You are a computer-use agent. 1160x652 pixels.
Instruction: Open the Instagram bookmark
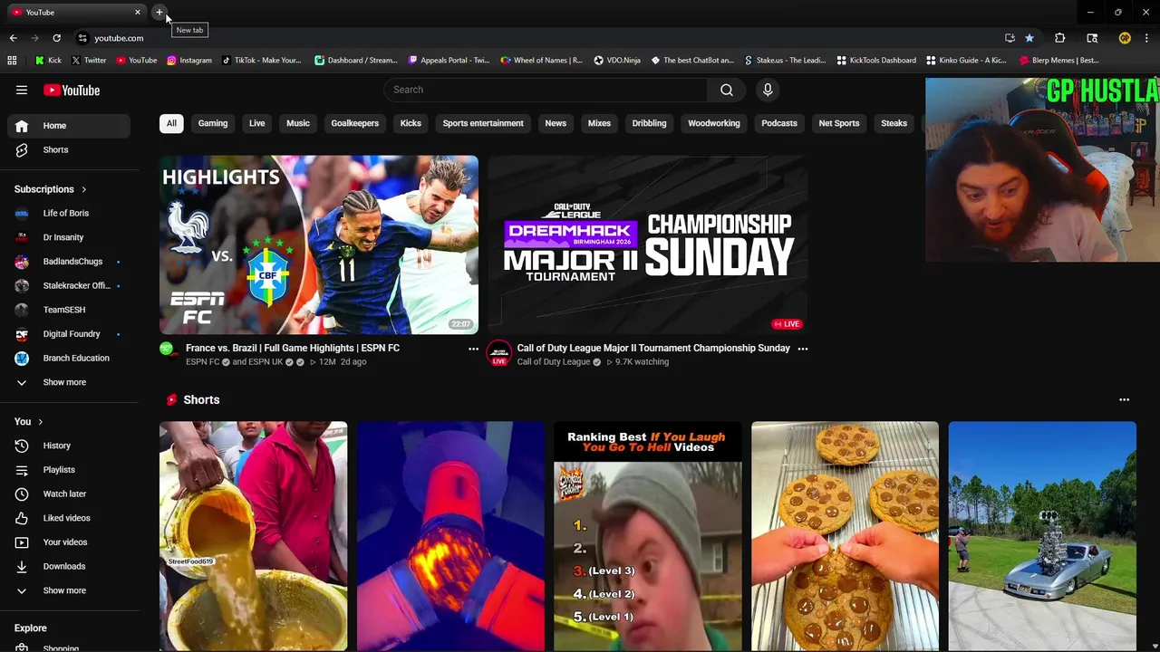tap(189, 61)
